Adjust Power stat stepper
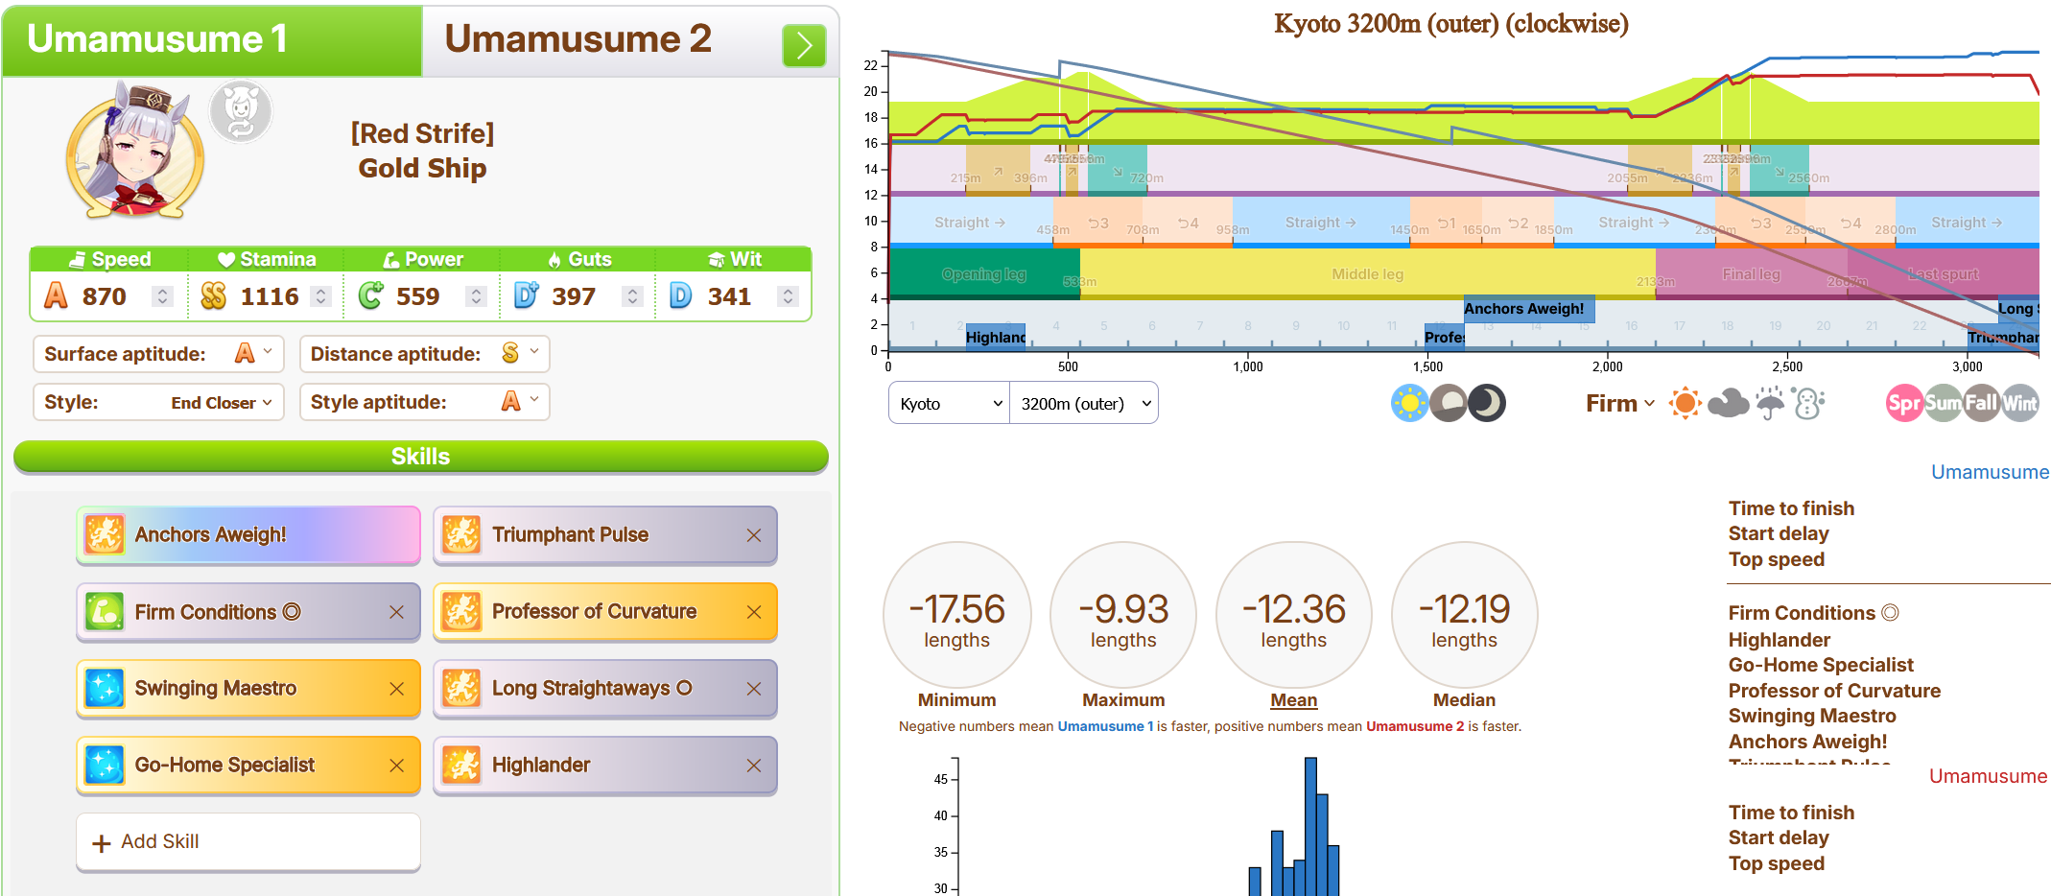Viewport: 2051px width, 896px height. [x=476, y=296]
